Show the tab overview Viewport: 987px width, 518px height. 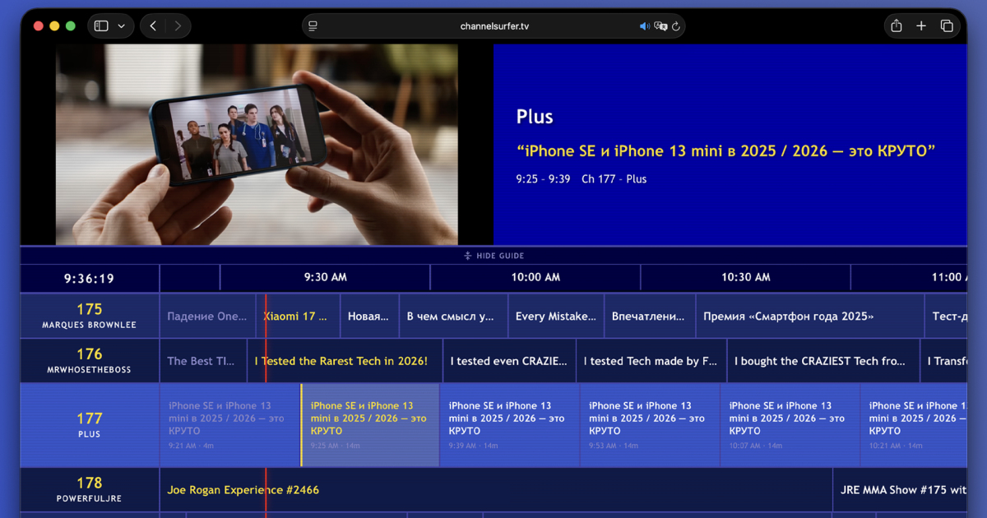[947, 26]
